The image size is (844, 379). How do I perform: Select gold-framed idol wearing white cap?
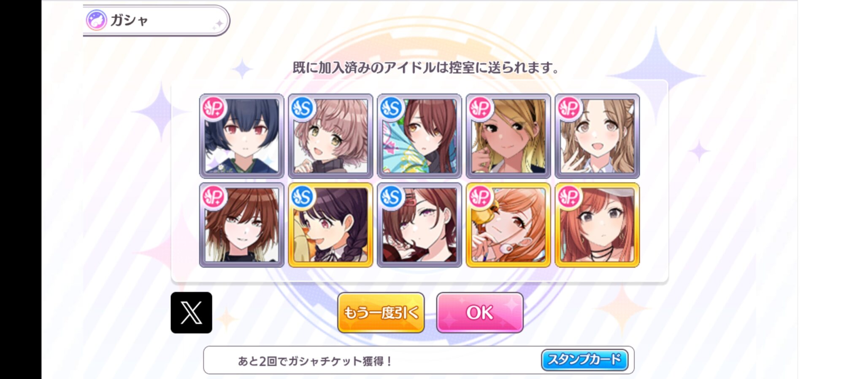coord(597,225)
